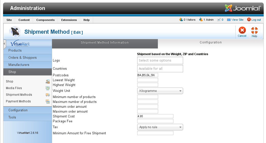Open the Components menu
The height and width of the screenshot is (143, 266).
[x=45, y=20]
